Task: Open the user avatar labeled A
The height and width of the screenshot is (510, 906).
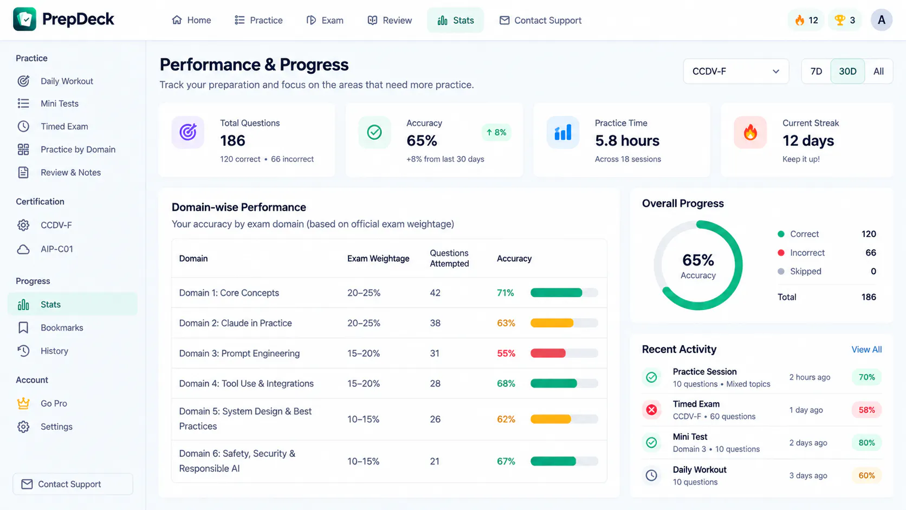Action: (x=882, y=20)
